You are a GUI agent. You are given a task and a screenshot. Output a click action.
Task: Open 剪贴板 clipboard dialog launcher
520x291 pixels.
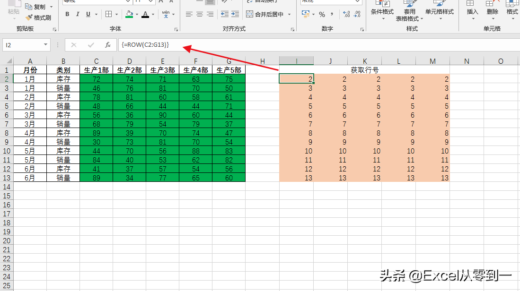pos(54,29)
